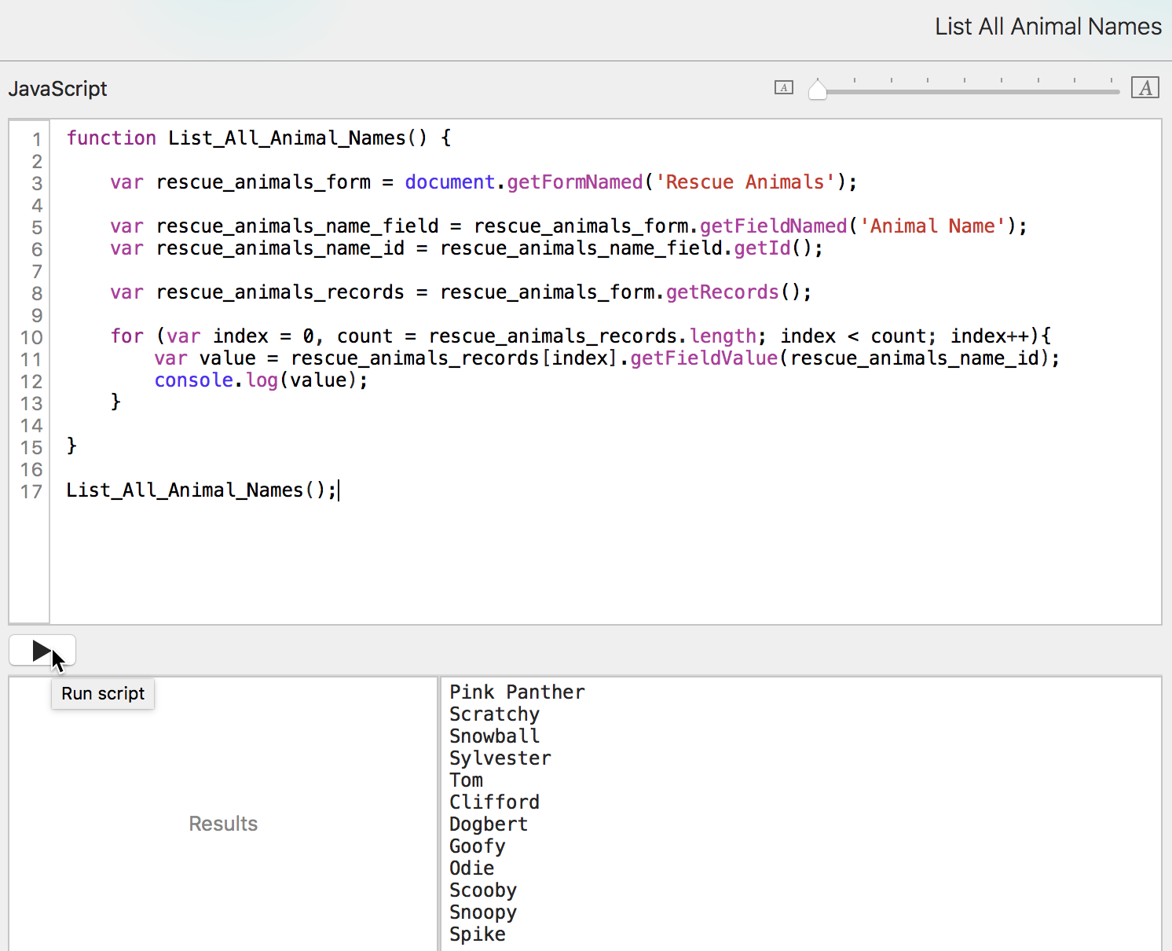1172x951 pixels.
Task: Click the Run script play button
Action: 42,651
